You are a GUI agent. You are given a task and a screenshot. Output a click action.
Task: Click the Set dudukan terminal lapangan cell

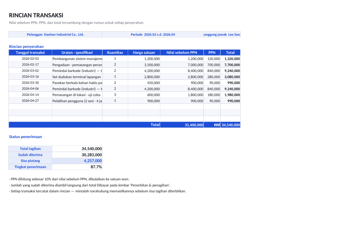pos(77,77)
